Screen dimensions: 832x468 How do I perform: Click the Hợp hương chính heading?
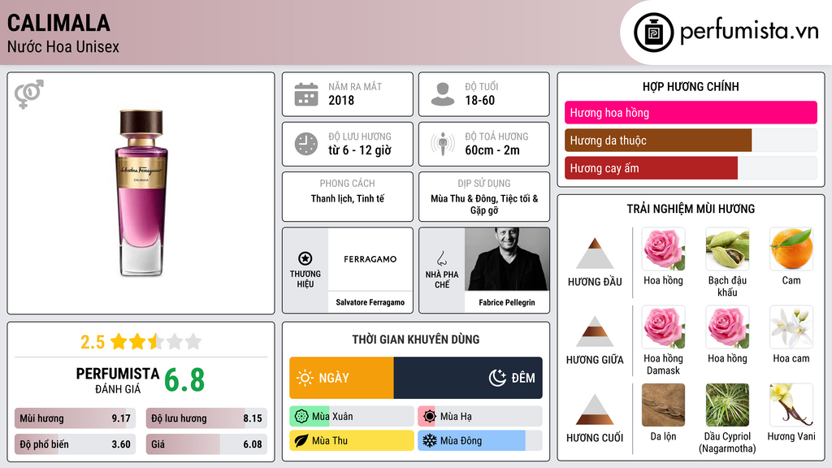[x=691, y=86]
